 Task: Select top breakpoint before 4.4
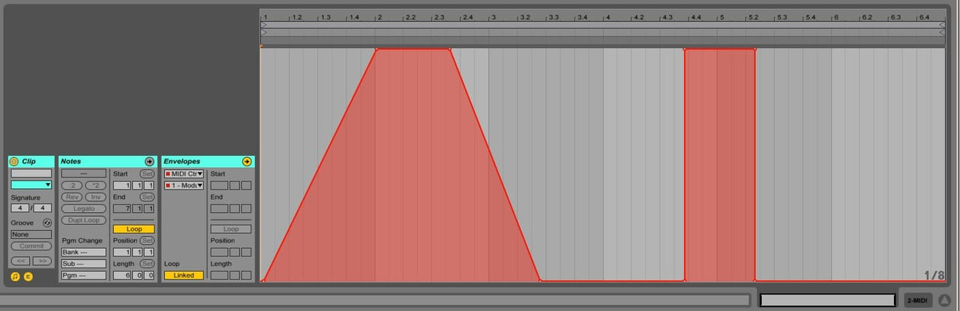click(685, 49)
